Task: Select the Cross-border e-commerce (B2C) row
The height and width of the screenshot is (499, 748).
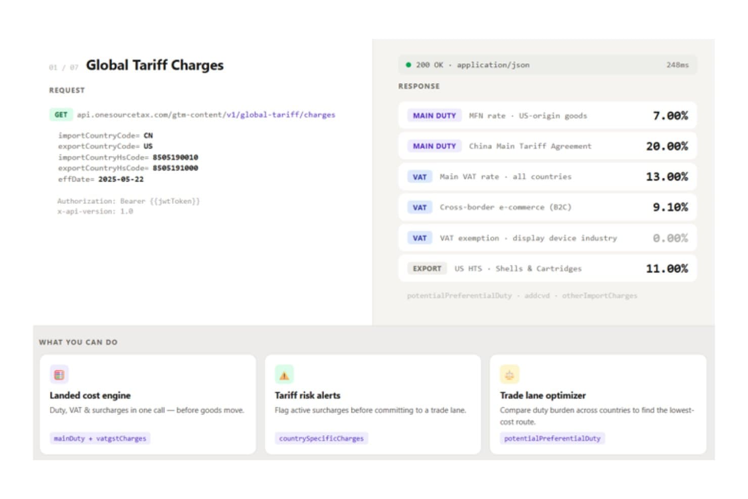Action: coord(547,207)
